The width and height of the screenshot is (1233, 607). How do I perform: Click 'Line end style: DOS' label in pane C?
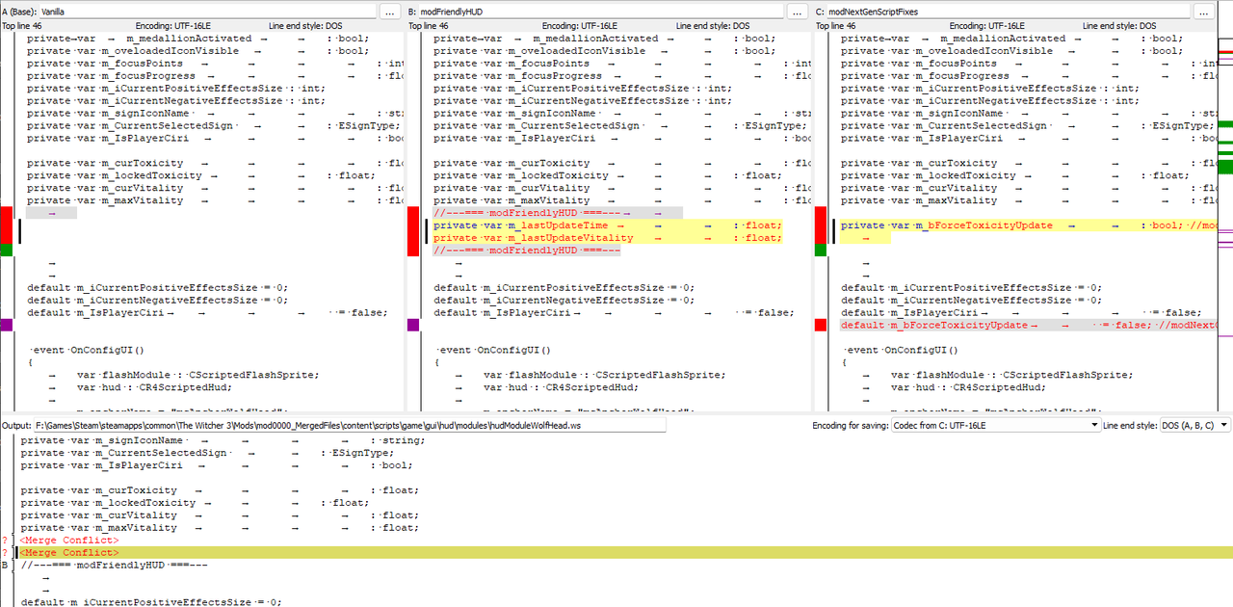coord(1120,26)
